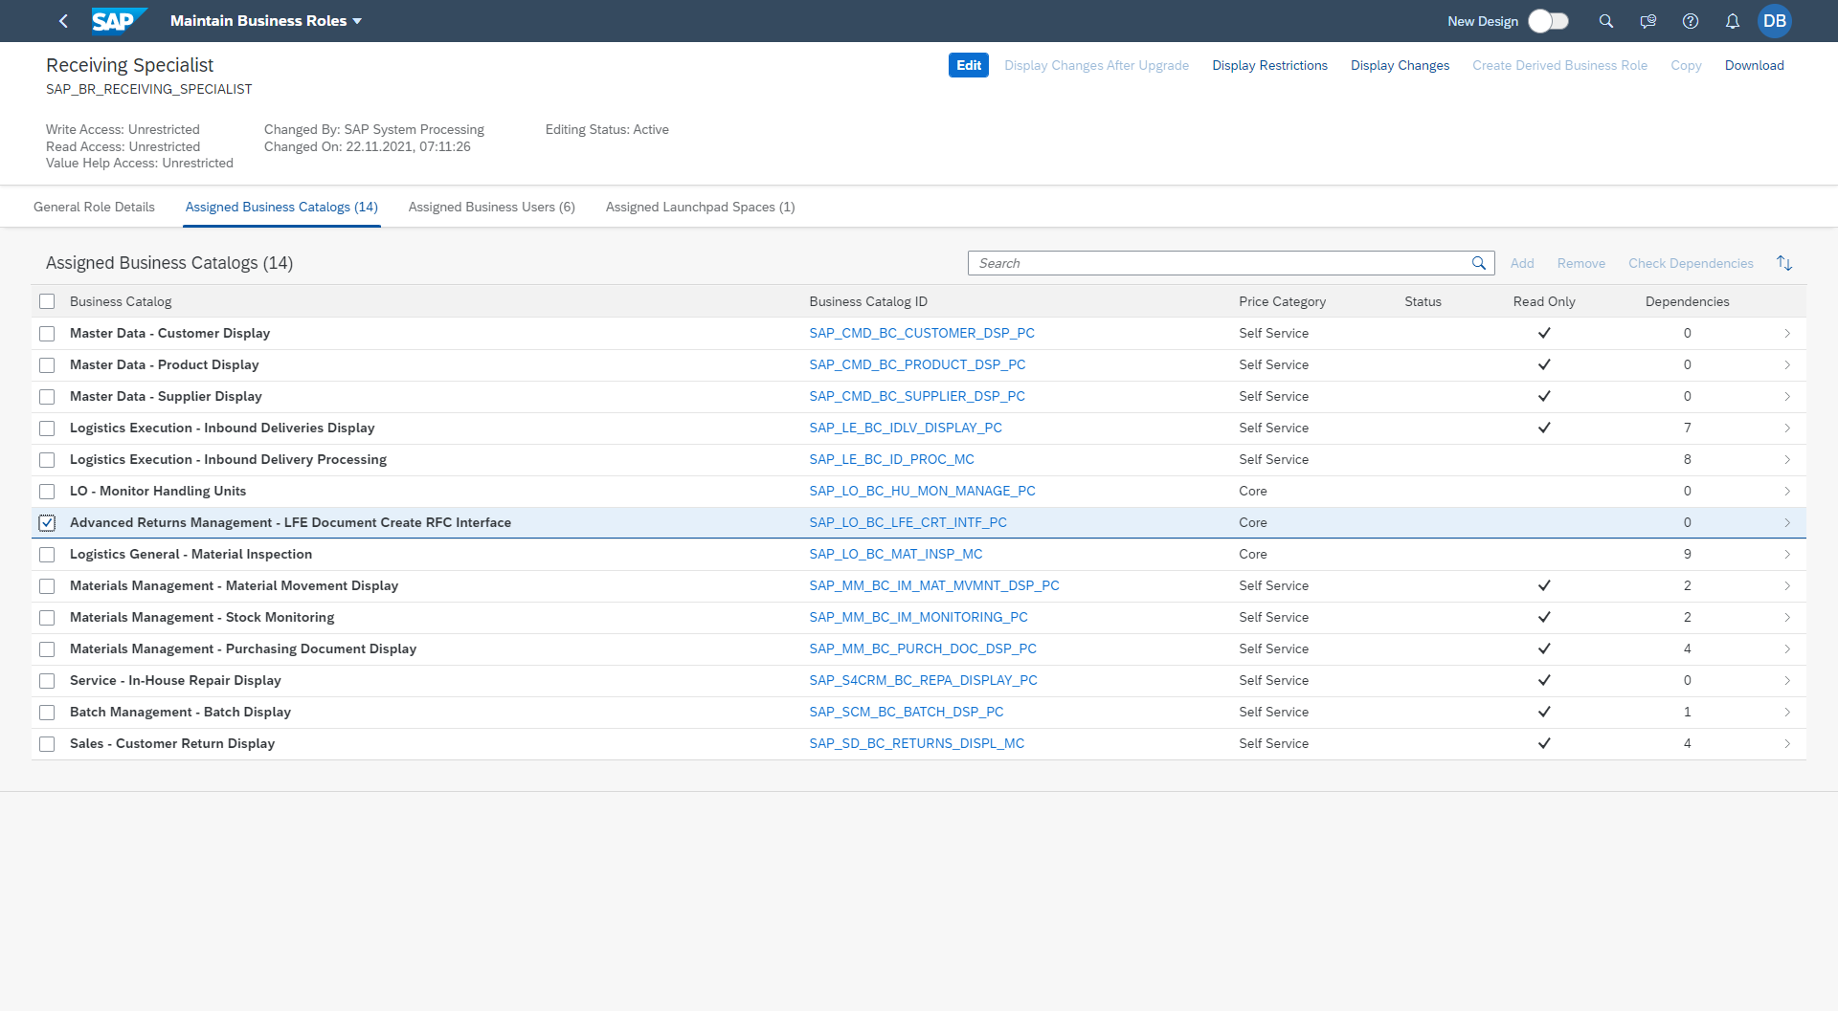Expand Inbound Deliveries Display row chevron
This screenshot has height=1011, width=1838.
1787,429
